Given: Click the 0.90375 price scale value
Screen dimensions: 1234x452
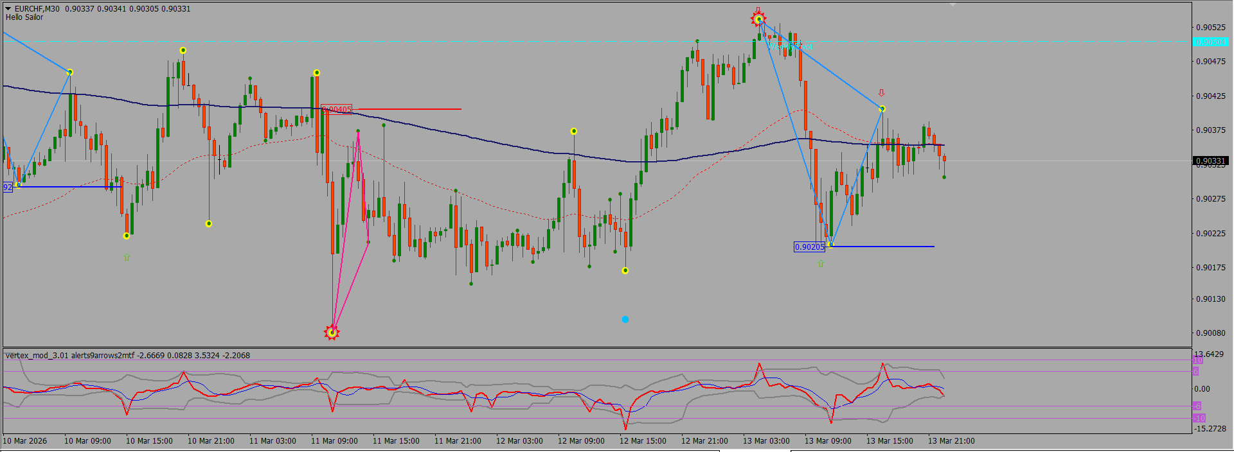Looking at the screenshot, I should 1210,130.
